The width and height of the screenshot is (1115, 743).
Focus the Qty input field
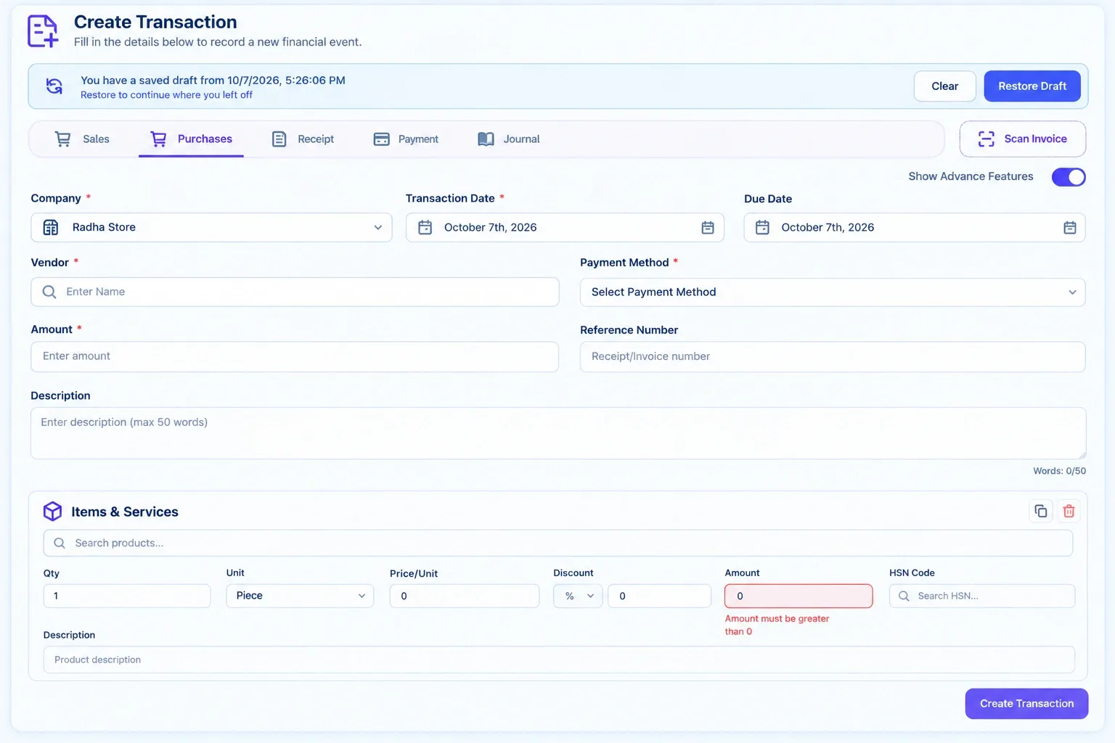point(127,596)
